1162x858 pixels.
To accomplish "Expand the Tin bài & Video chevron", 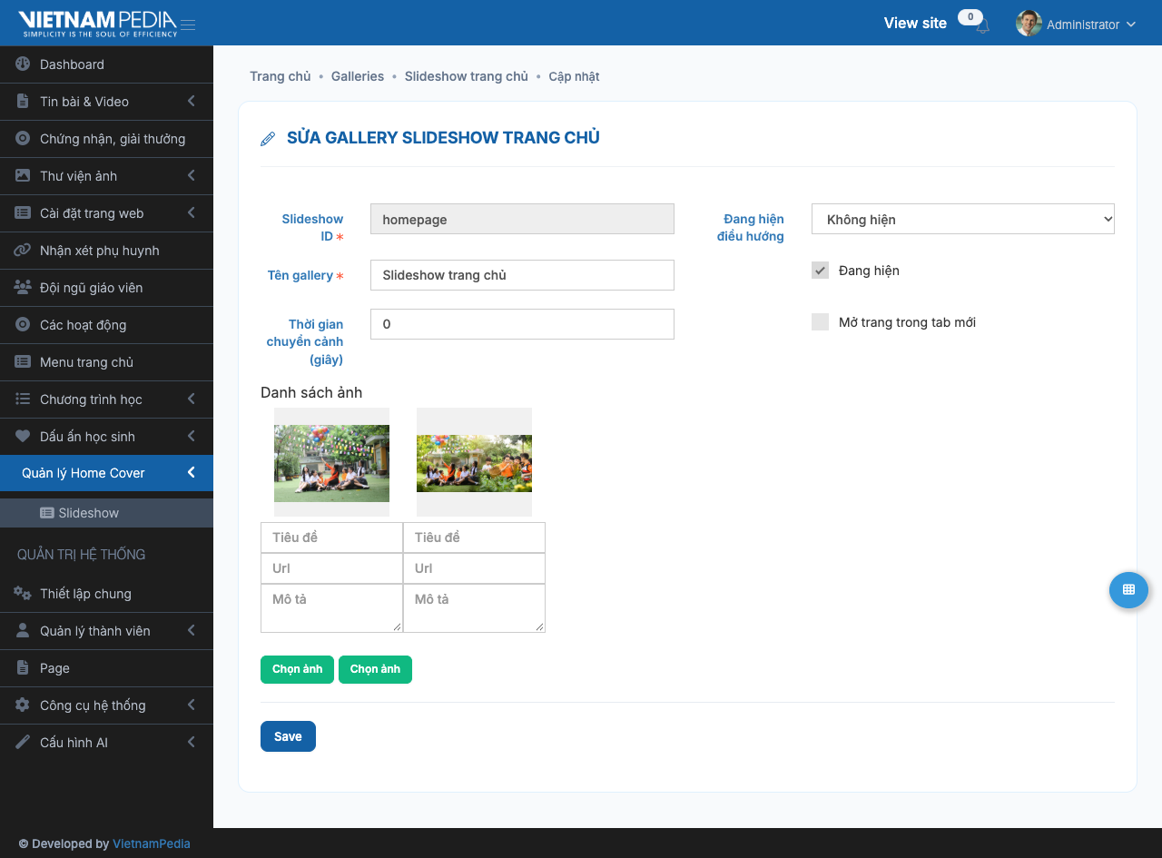I will pyautogui.click(x=192, y=102).
